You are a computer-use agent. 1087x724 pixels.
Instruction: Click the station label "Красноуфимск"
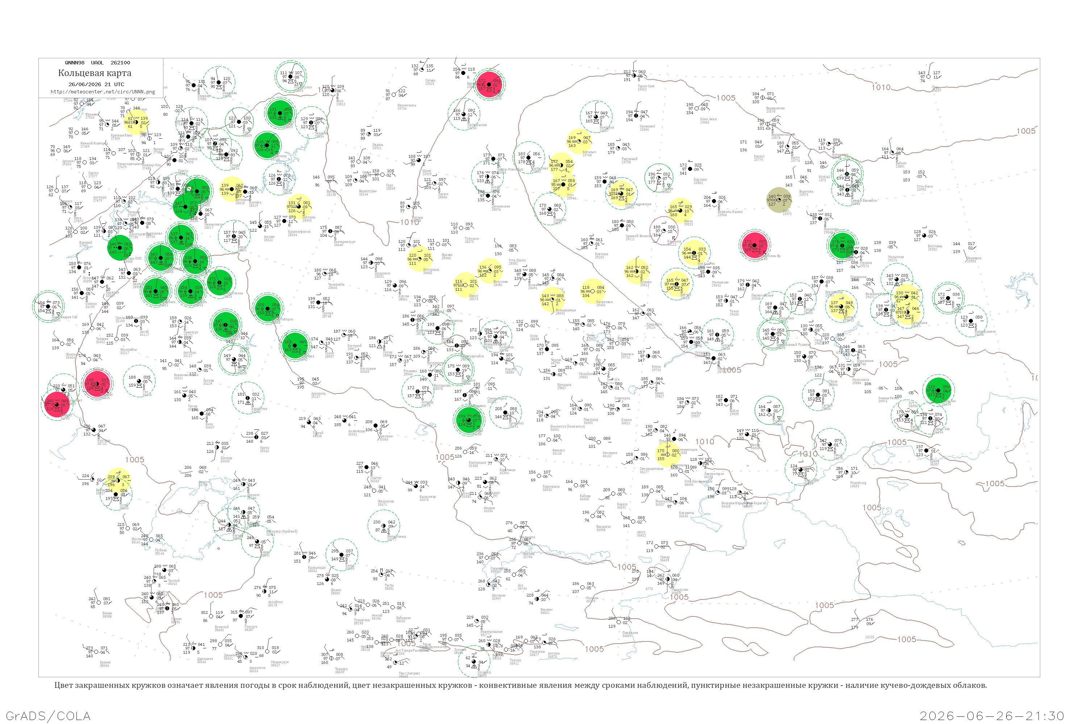click(299, 232)
